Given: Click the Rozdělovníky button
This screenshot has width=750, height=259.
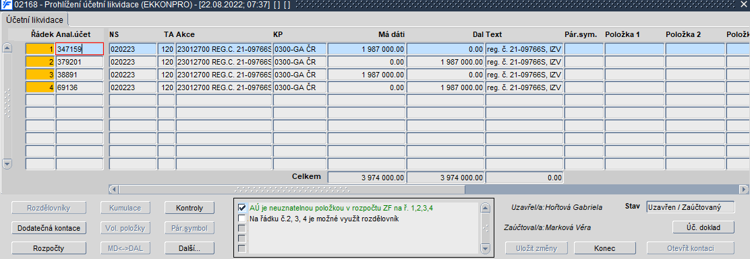Looking at the screenshot, I should pyautogui.click(x=49, y=208).
